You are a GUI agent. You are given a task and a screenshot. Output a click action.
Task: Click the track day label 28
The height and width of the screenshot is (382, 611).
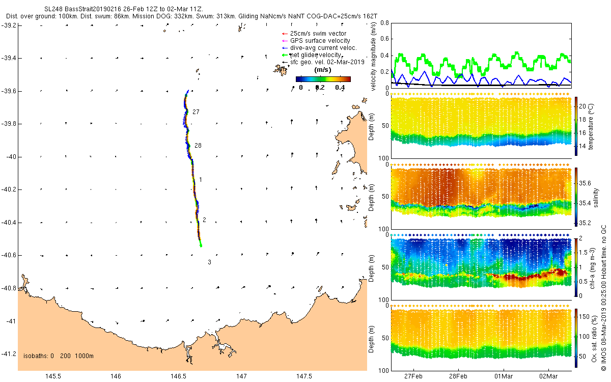point(198,146)
